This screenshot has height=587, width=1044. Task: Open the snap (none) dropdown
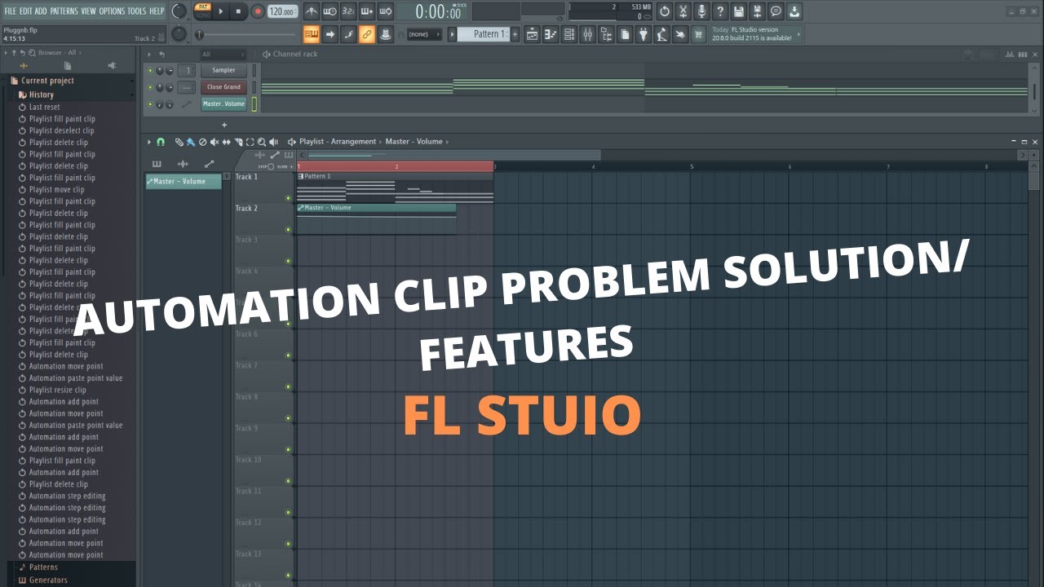point(424,34)
